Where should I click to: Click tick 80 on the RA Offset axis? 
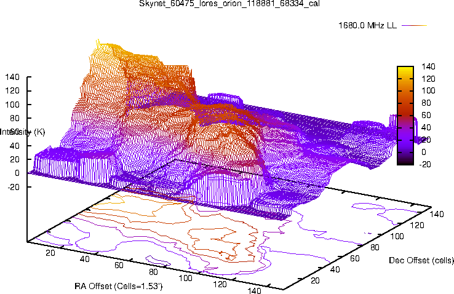click(x=153, y=272)
